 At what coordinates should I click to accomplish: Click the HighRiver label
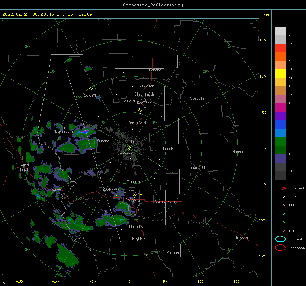click(141, 239)
